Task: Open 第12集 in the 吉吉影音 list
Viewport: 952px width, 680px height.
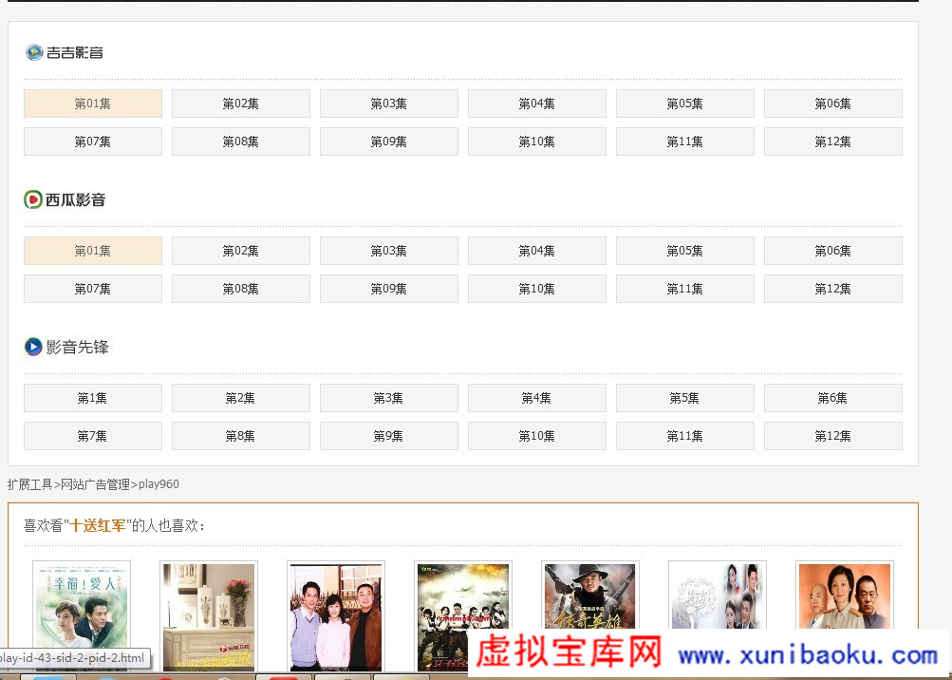Action: coord(832,142)
